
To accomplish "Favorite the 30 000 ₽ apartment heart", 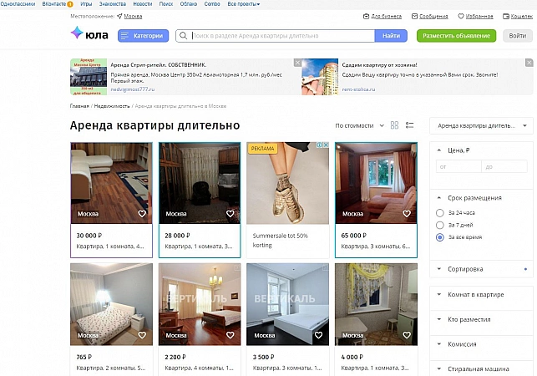I will pyautogui.click(x=142, y=214).
